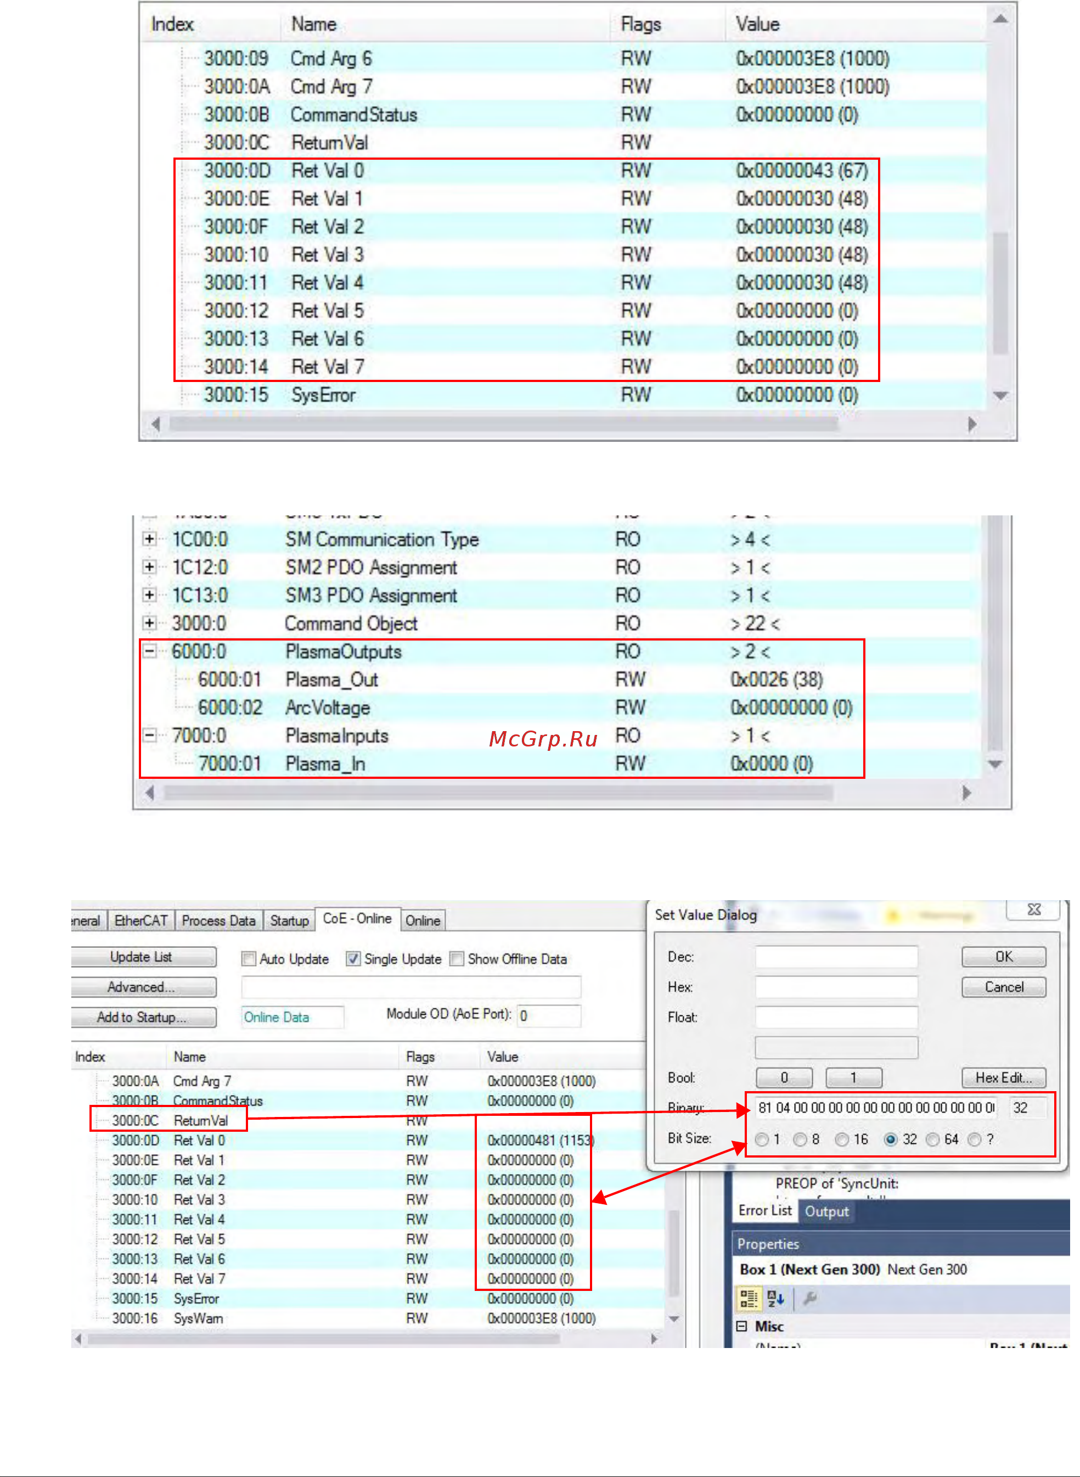
Task: Select the CoE - Online tab
Action: tap(357, 919)
